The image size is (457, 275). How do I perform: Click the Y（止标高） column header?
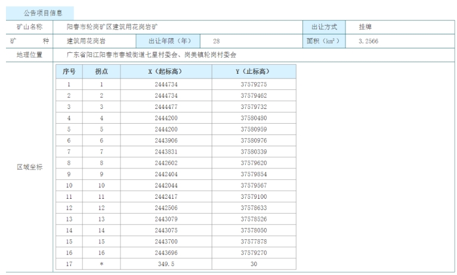click(x=254, y=71)
